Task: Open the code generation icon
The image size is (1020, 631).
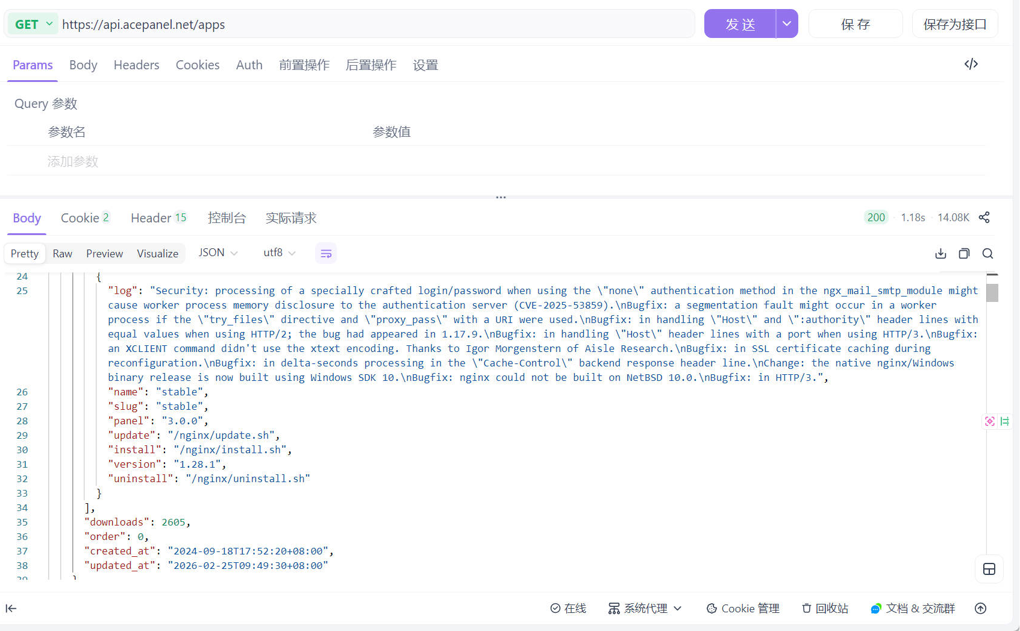Action: point(971,64)
